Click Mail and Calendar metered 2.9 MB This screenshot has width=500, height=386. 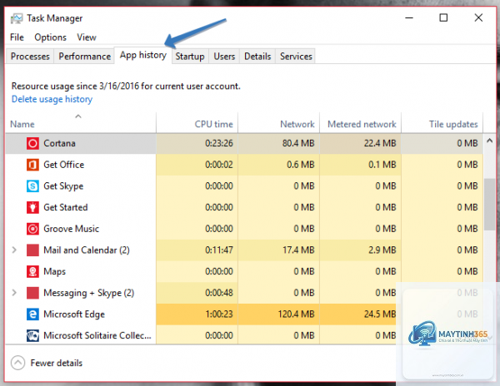pyautogui.click(x=382, y=250)
